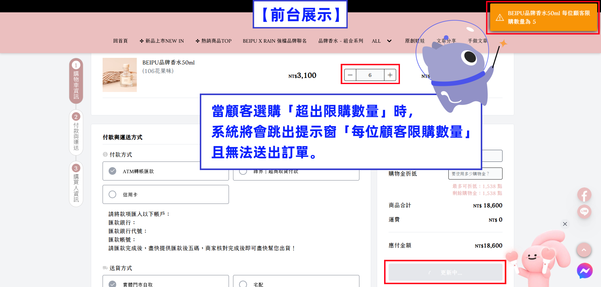This screenshot has width=601, height=287.
Task: Click the 商品合計 NT$ 18,600 amount
Action: [x=488, y=205]
